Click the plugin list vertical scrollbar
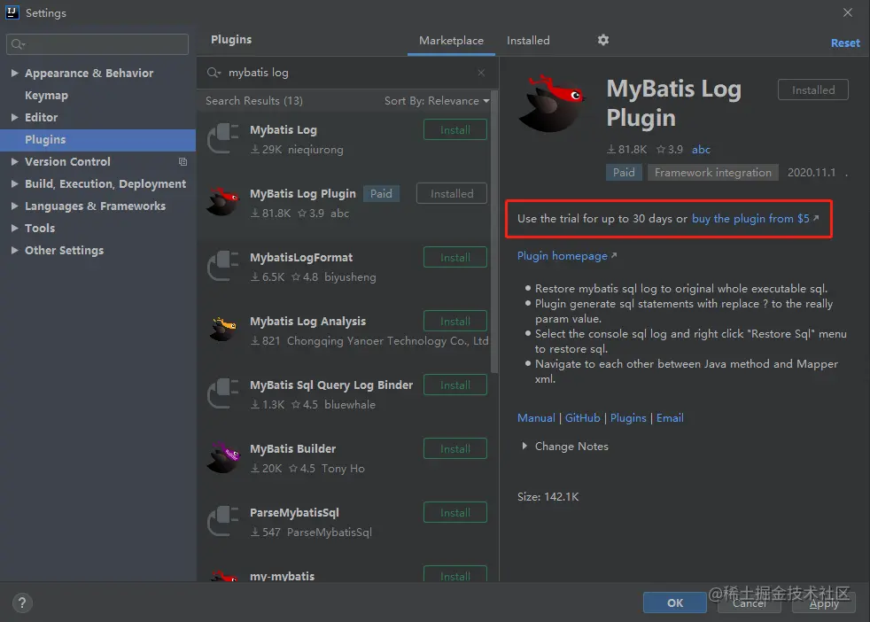 [x=493, y=232]
